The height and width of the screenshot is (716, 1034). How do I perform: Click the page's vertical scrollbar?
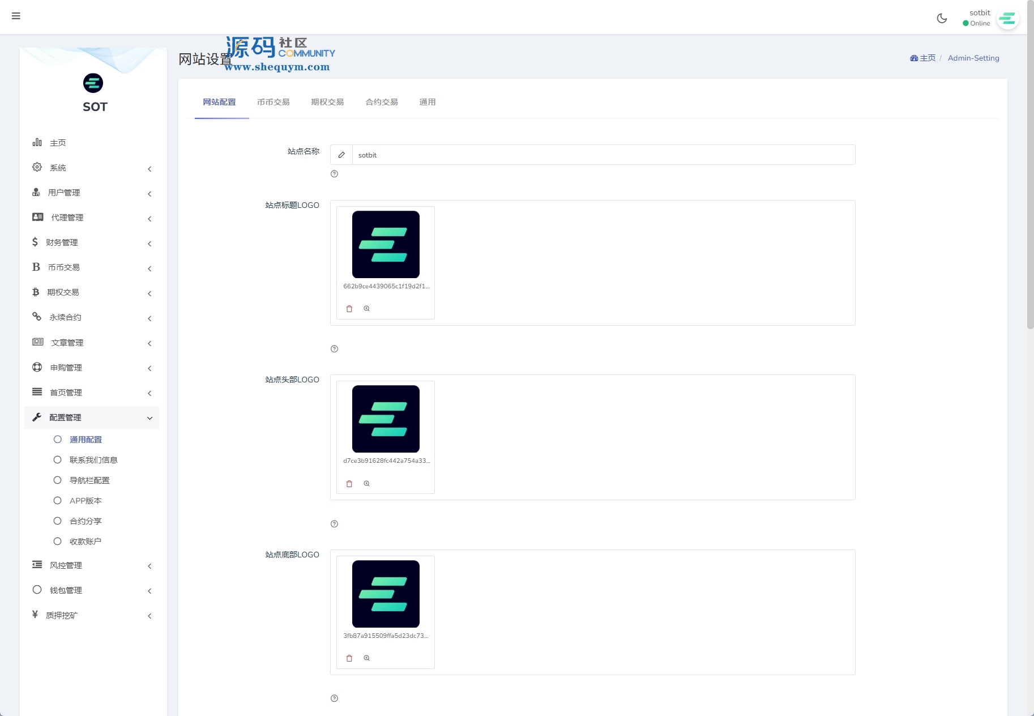1030,170
